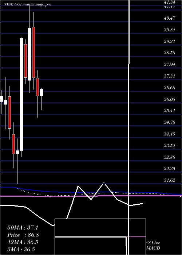Click the MACD line peak near 31.62
This screenshot has width=182, height=255.
[x=104, y=184]
